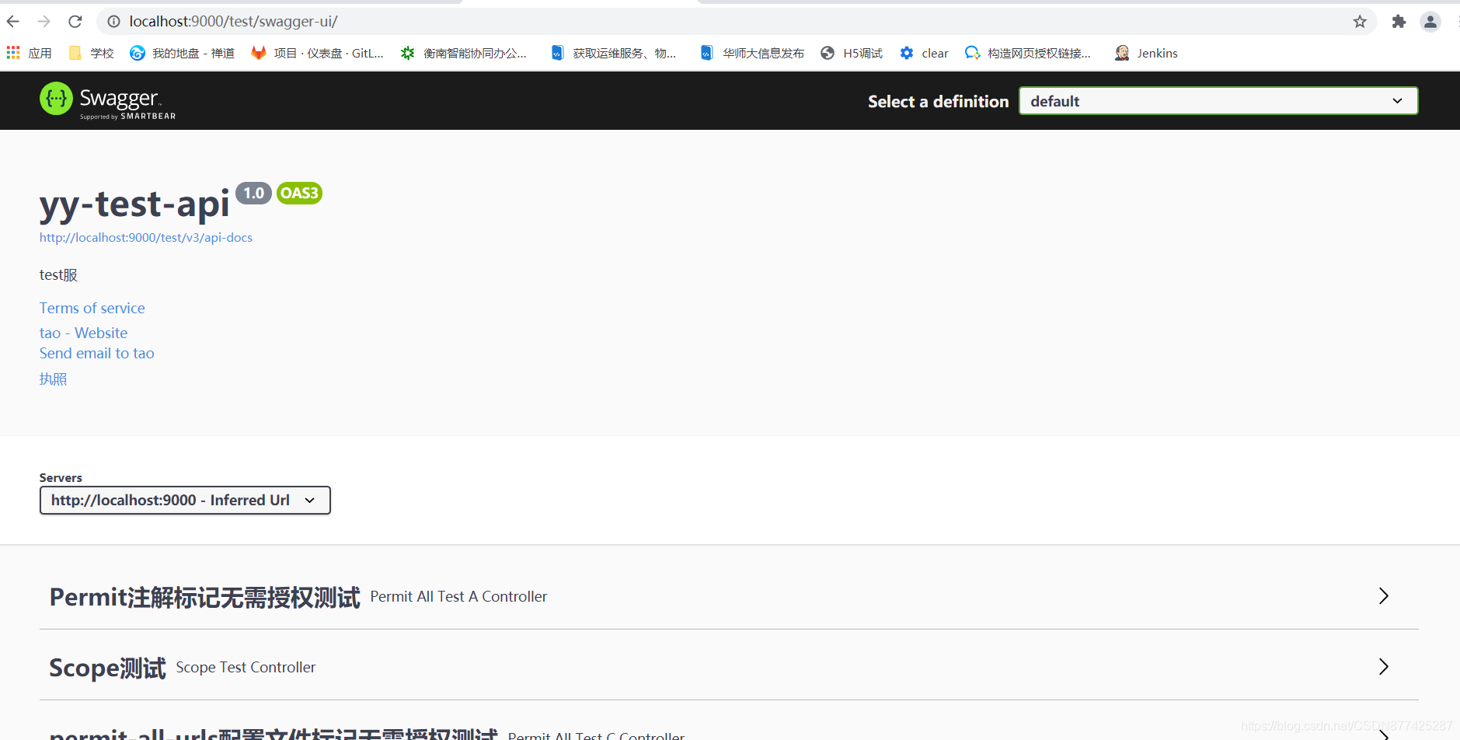Click the browser back arrow
1460x740 pixels.
(x=12, y=21)
